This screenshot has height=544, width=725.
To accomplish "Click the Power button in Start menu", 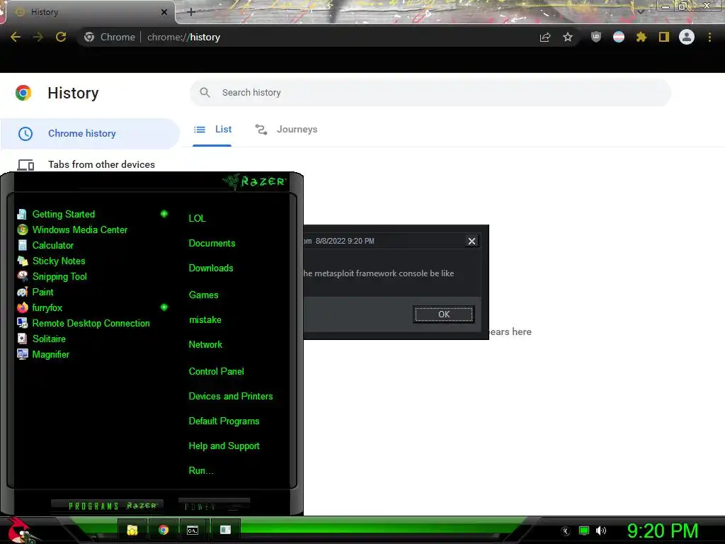I will pos(214,506).
